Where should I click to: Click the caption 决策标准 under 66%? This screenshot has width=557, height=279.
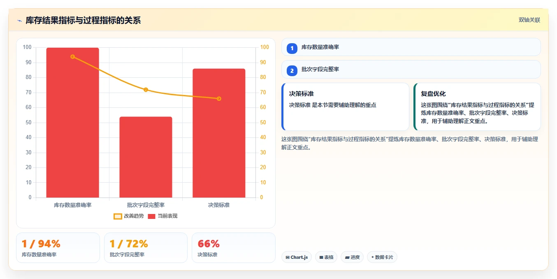pos(207,255)
